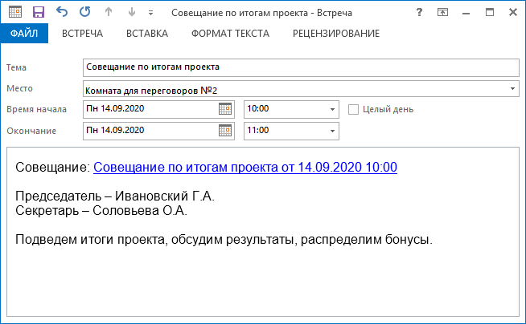Open the end date calendar picker
This screenshot has width=526, height=324.
click(x=225, y=131)
